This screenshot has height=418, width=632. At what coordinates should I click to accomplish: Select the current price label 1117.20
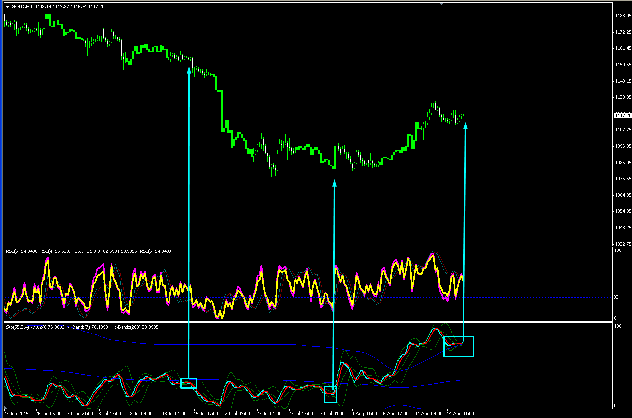pos(622,115)
